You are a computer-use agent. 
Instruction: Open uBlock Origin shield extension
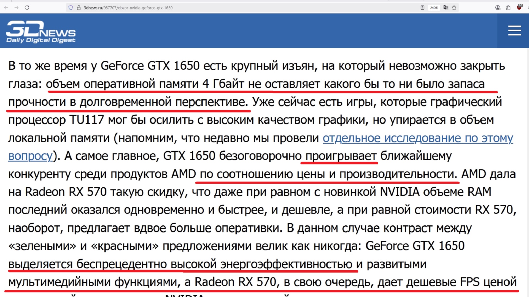pyautogui.click(x=519, y=7)
